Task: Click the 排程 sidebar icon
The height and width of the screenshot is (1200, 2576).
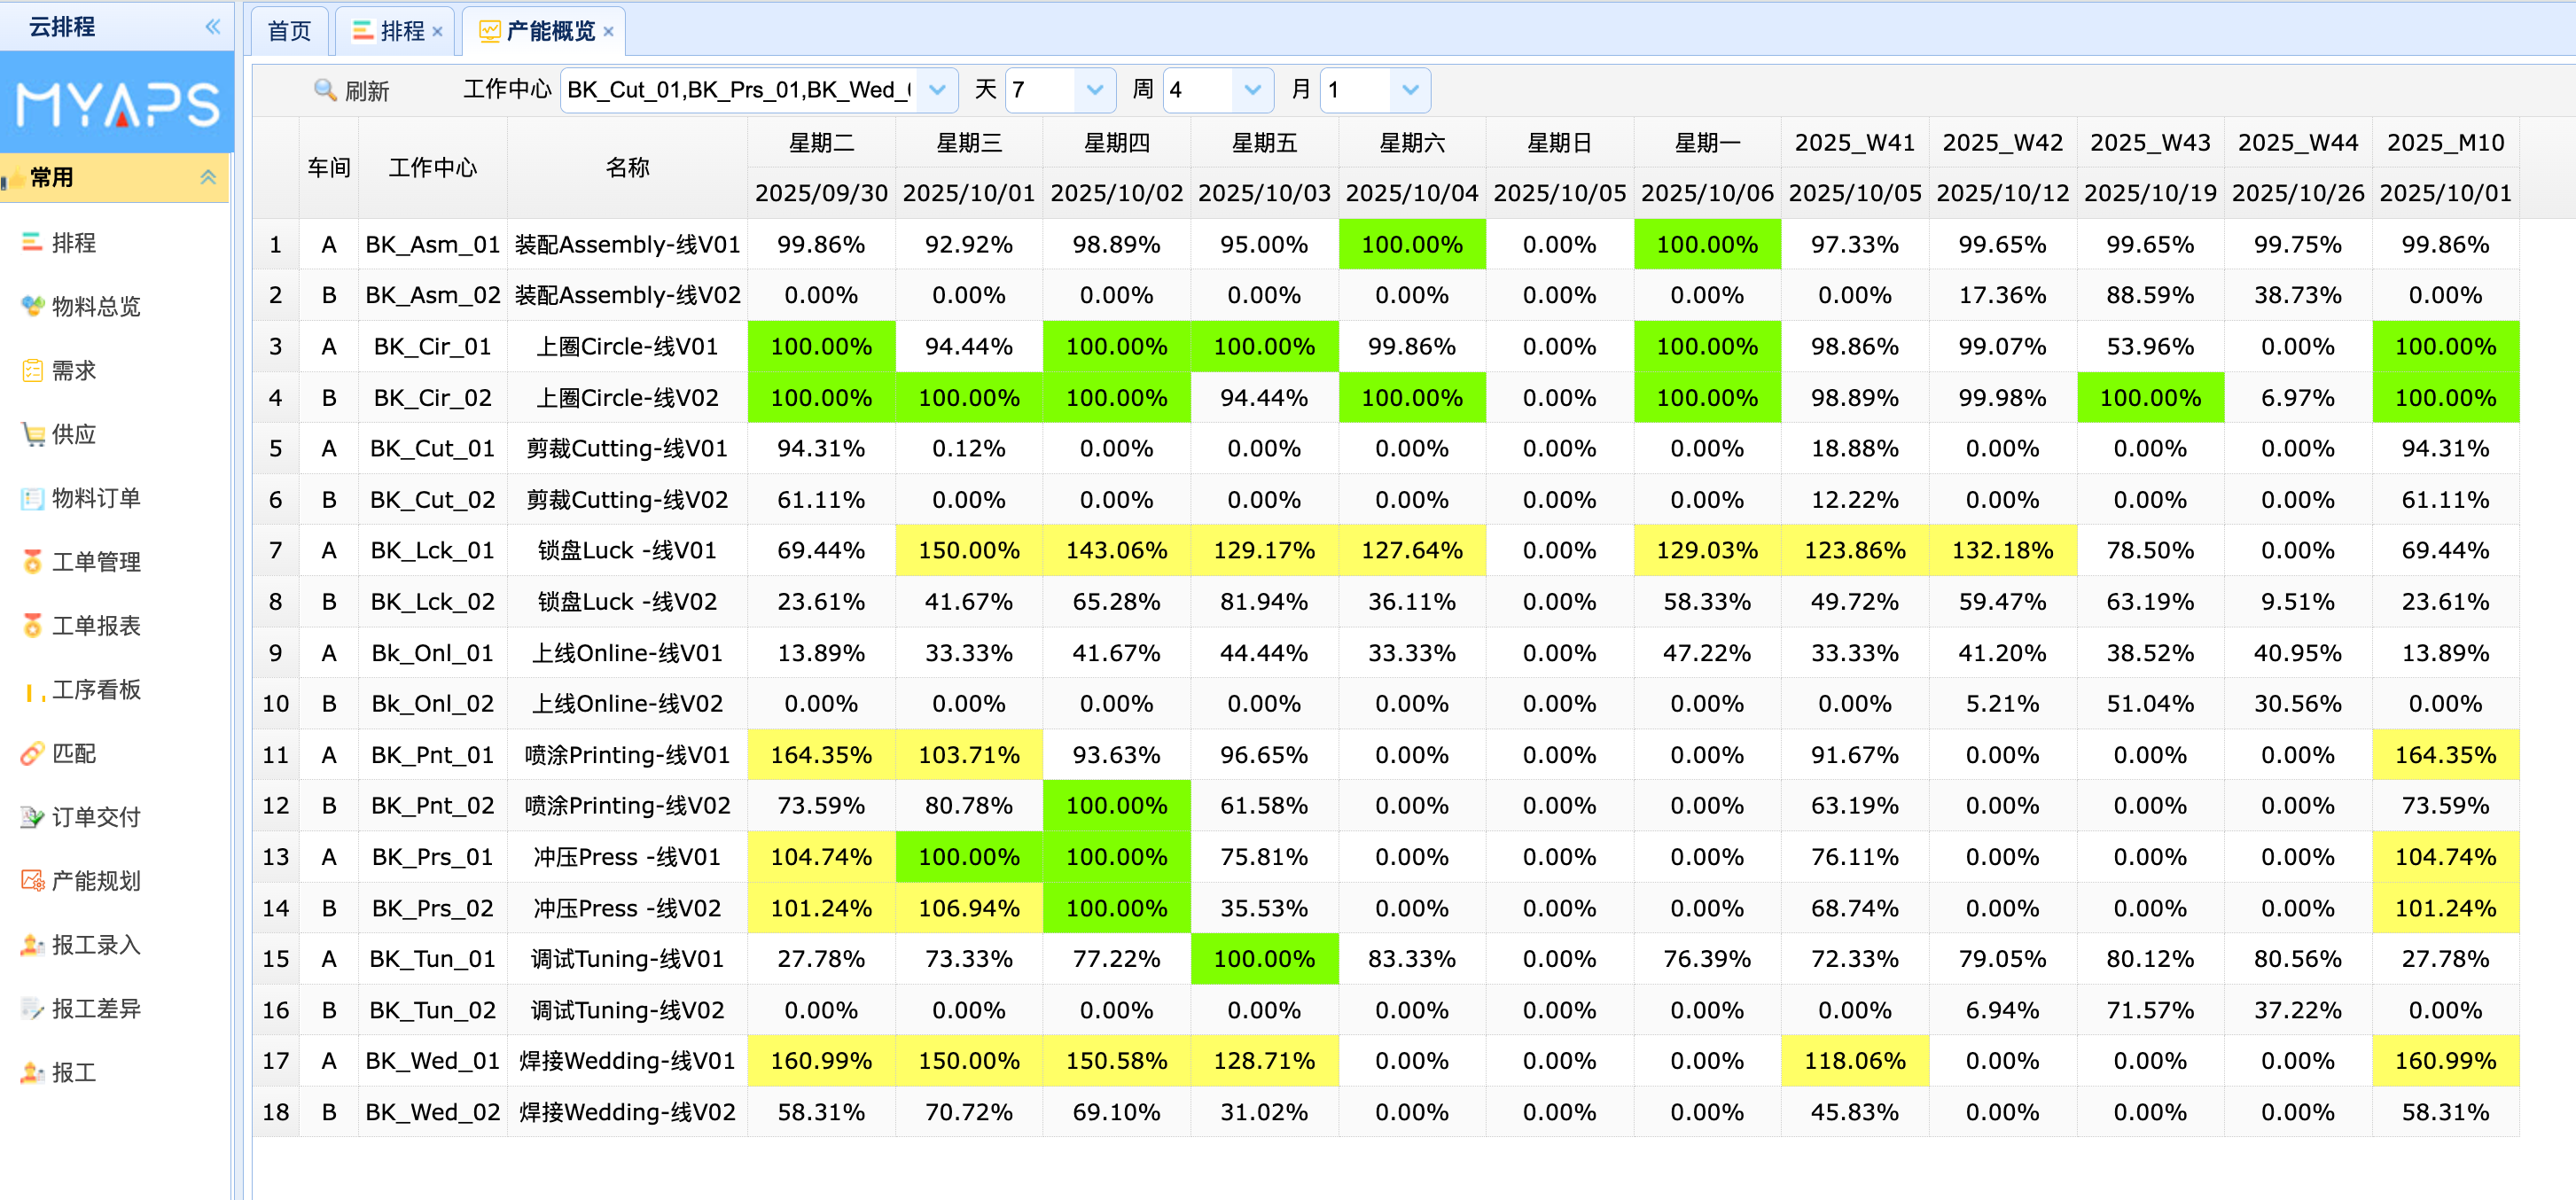Action: point(32,242)
